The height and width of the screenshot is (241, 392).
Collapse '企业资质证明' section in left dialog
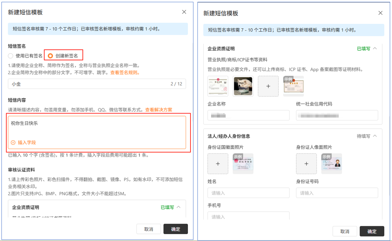pyautogui.click(x=179, y=207)
